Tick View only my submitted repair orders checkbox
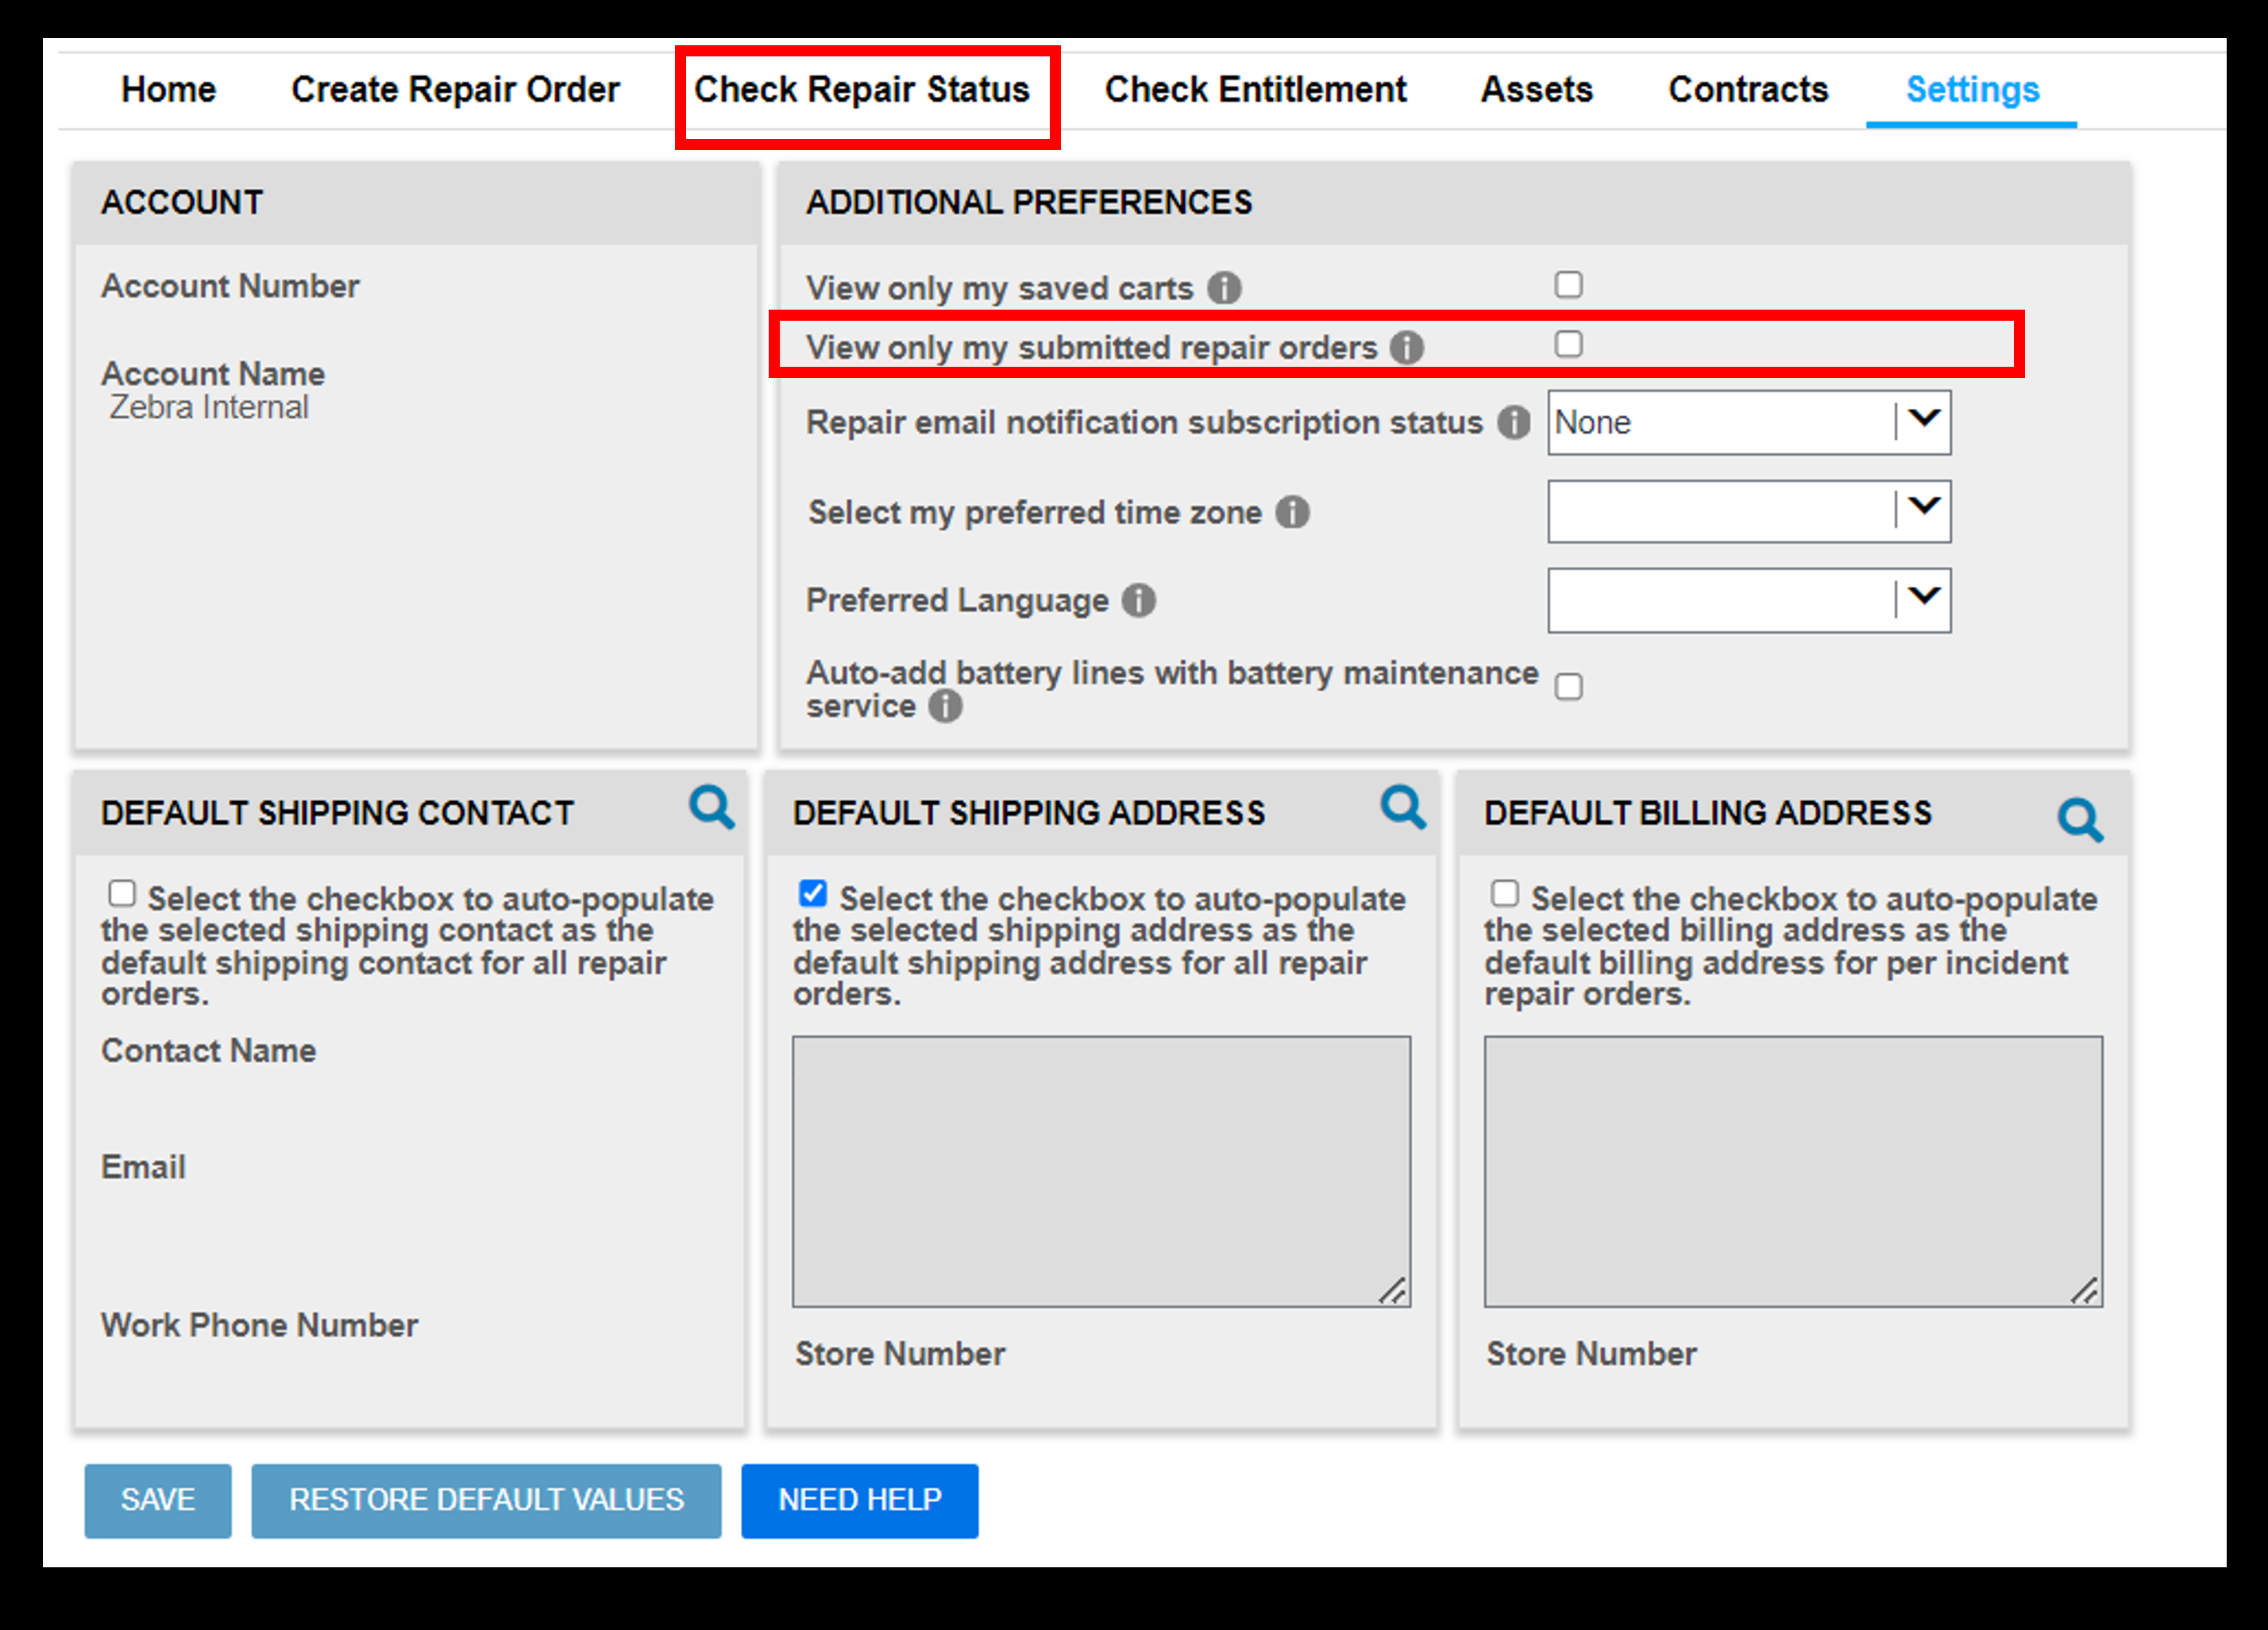The width and height of the screenshot is (2268, 1630). [1568, 344]
